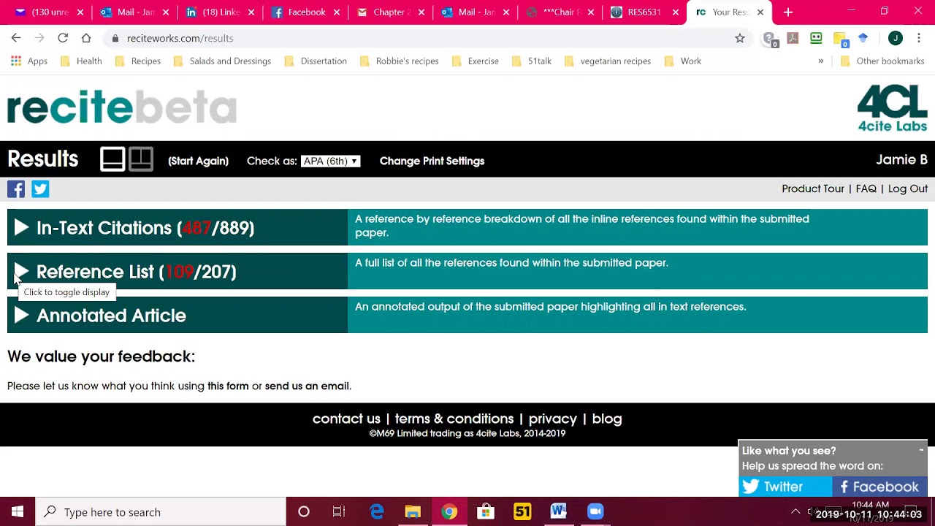Open File Explorer from the taskbar
This screenshot has width=935, height=526.
pos(413,512)
